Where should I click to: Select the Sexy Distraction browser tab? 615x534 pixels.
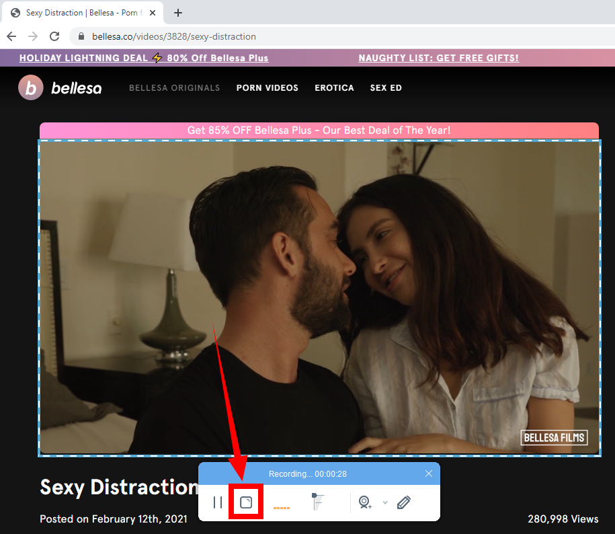coord(83,13)
